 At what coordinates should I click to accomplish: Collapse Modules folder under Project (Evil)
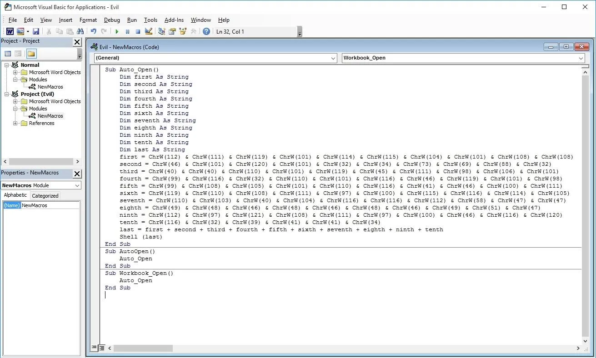[x=15, y=109]
